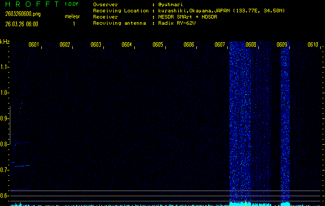
Task: Click the meteor count label
Action: 72,16
